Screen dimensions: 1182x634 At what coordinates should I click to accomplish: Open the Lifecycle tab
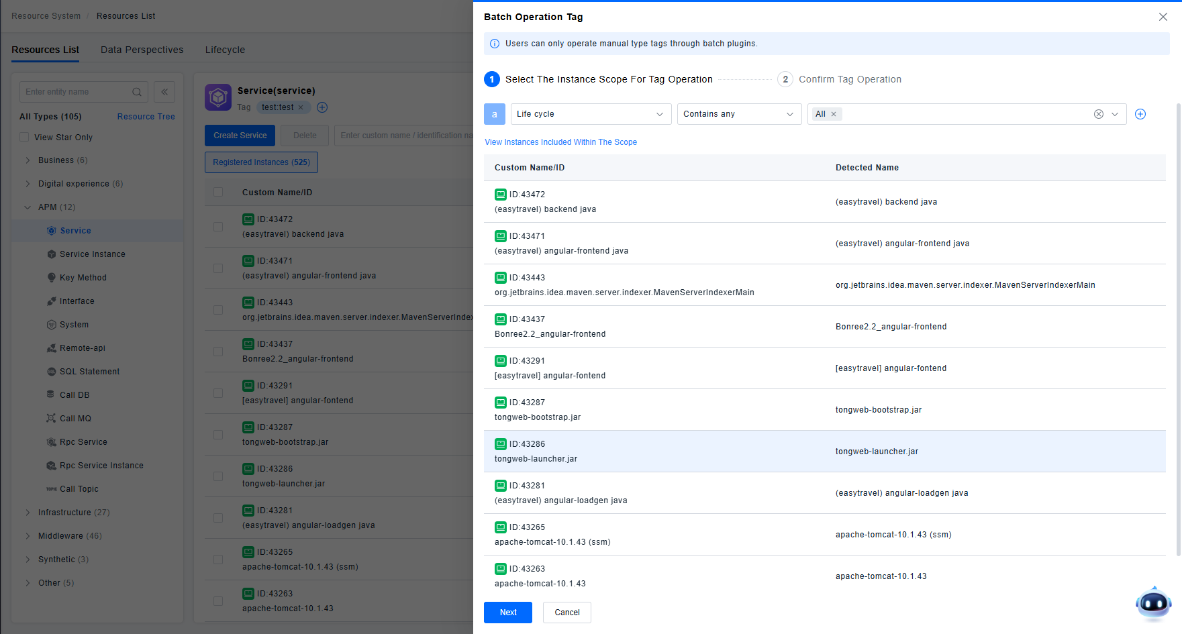[225, 50]
